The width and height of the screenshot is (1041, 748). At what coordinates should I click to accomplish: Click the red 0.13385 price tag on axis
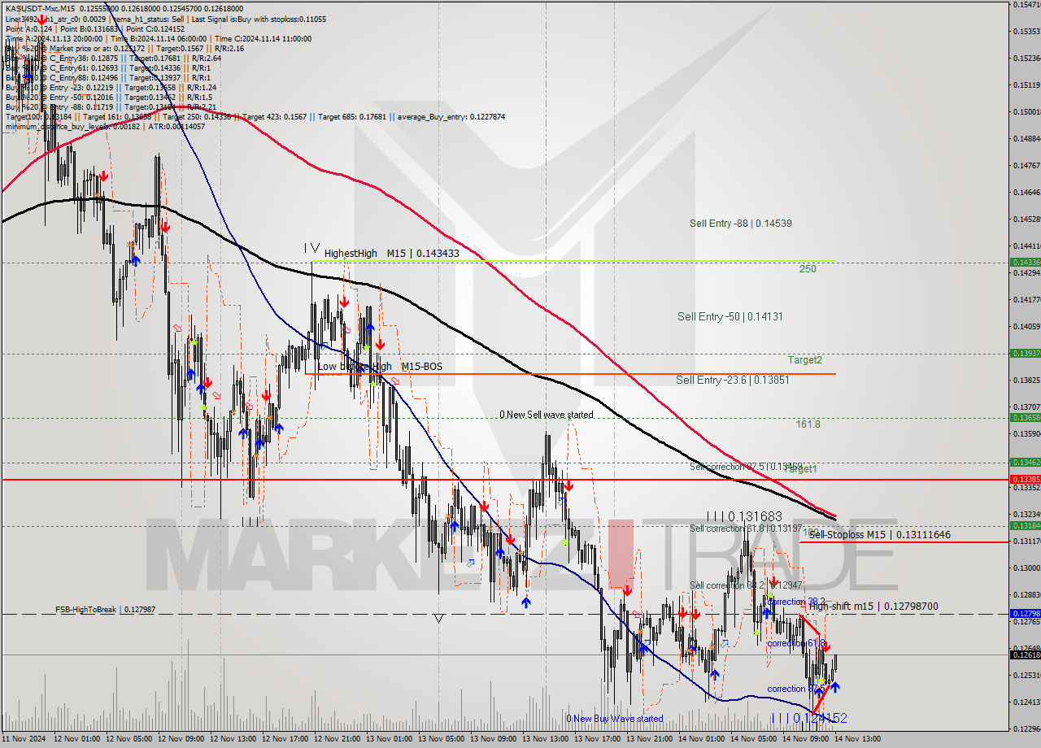[1025, 479]
